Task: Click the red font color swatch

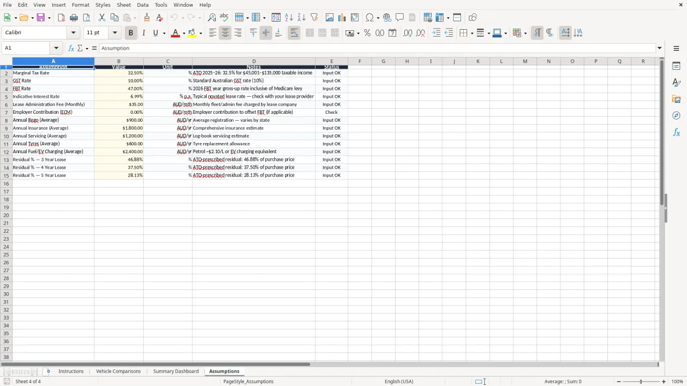Action: (175, 33)
